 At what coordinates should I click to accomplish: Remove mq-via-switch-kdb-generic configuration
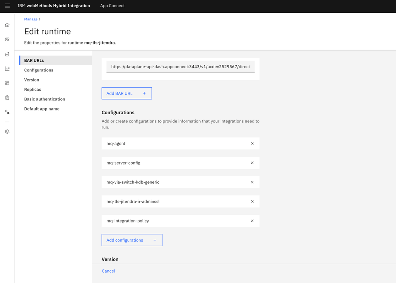[x=252, y=182]
